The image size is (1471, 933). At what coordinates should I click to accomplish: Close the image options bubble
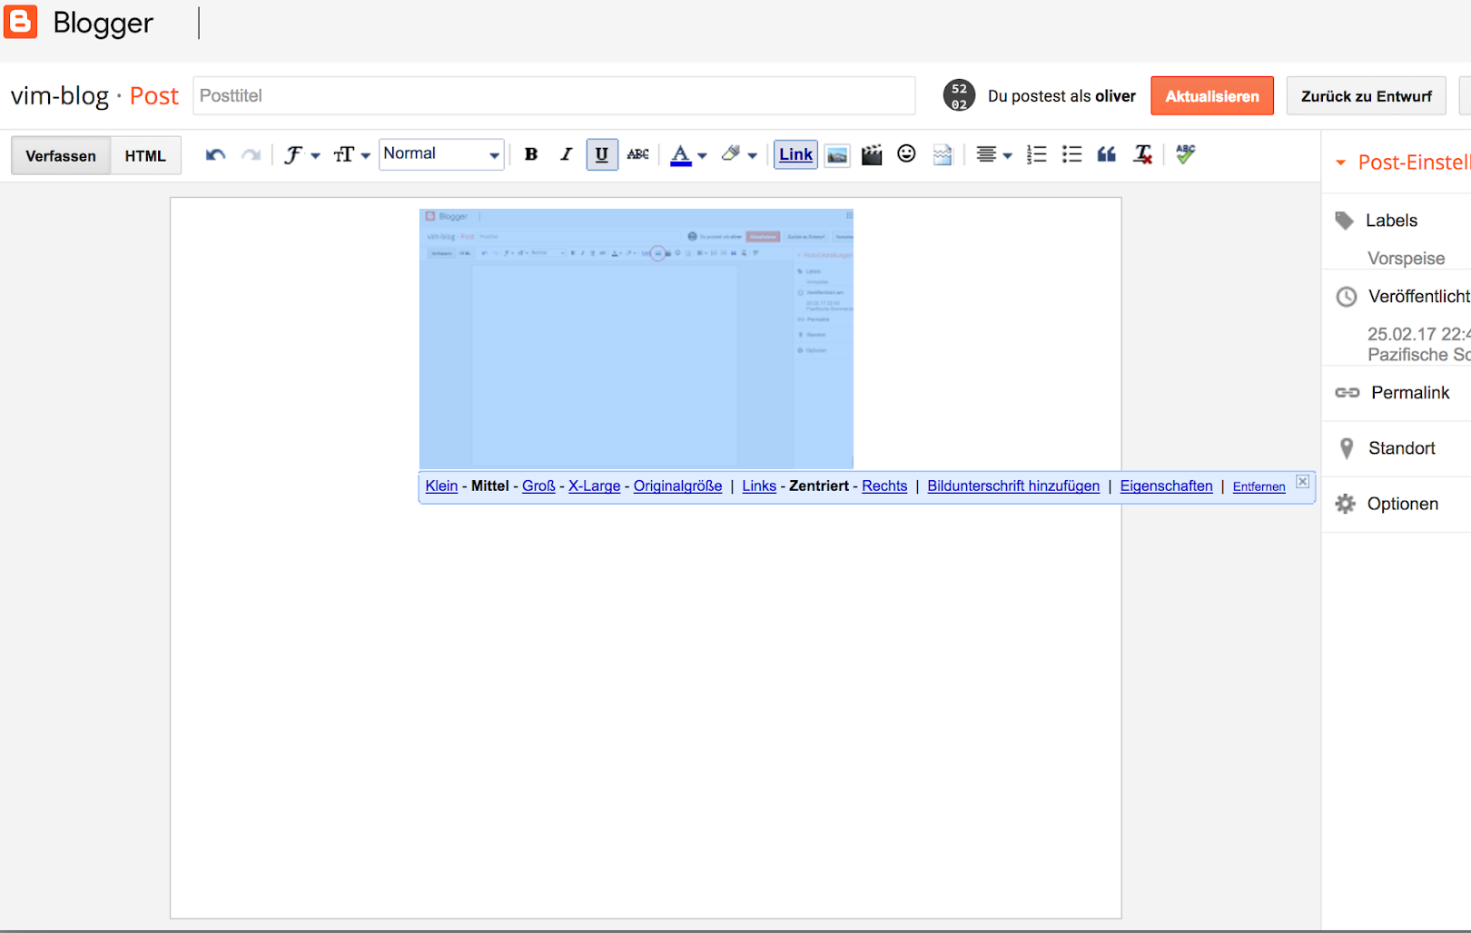[1302, 482]
